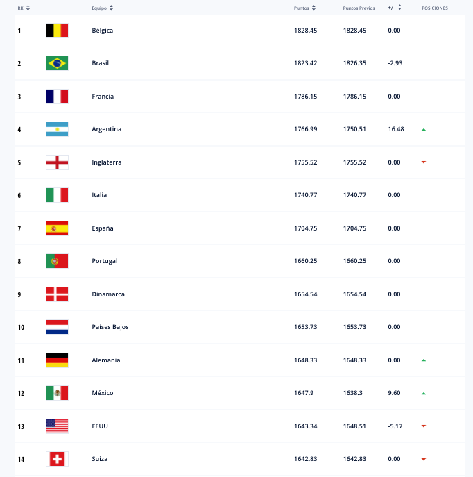The width and height of the screenshot is (473, 477).
Task: Click the Brazil flag icon
Action: [57, 63]
